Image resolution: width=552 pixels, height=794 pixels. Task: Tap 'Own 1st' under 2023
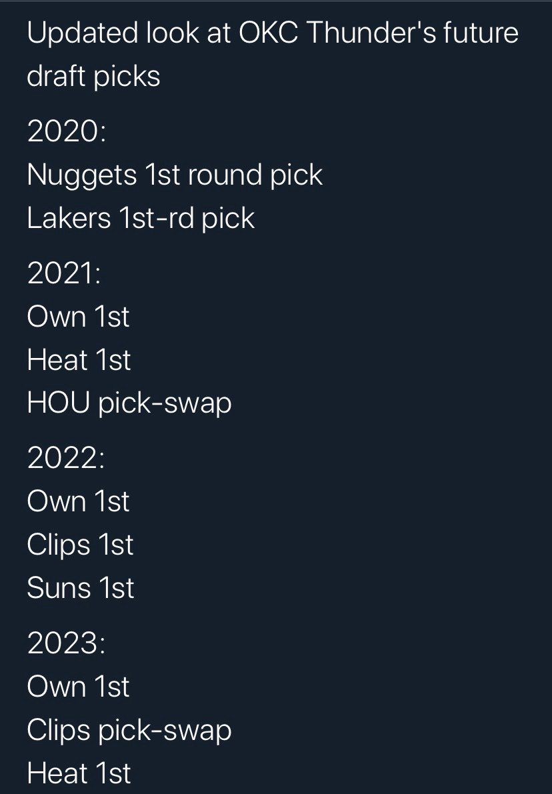pyautogui.click(x=79, y=687)
